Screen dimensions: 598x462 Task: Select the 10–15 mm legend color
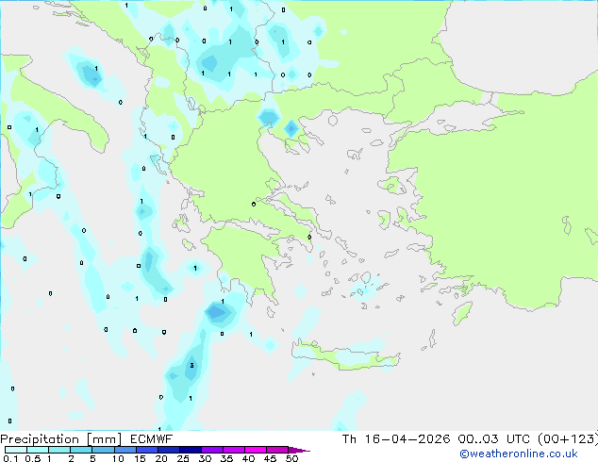pyautogui.click(x=125, y=450)
